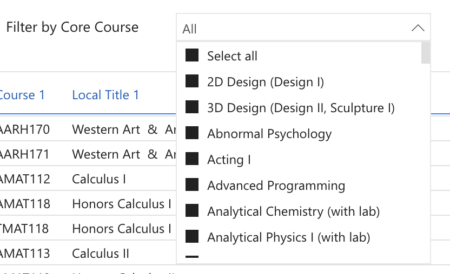This screenshot has width=450, height=274.
Task: Collapse the Core Course dropdown chevron
Action: pos(418,28)
